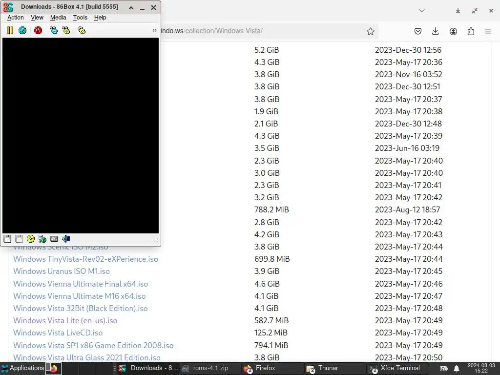Viewport: 500px width, 375px height.
Task: Click the panel clock showing 2024-03-03 15:22
Action: coord(481,368)
